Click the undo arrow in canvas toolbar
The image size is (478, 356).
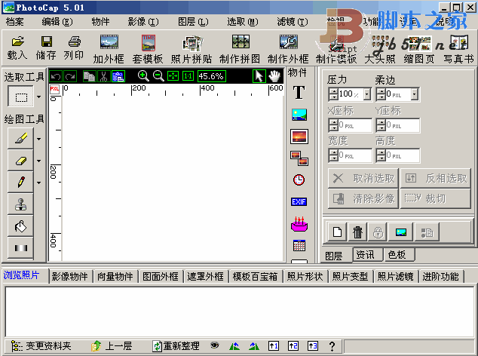tap(56, 76)
